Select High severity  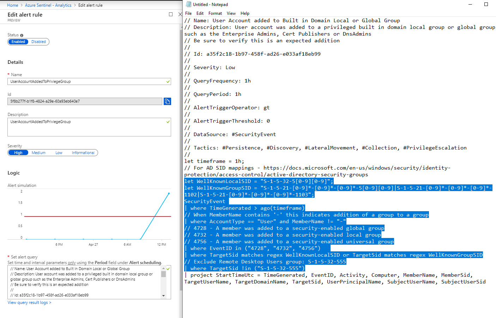click(18, 153)
